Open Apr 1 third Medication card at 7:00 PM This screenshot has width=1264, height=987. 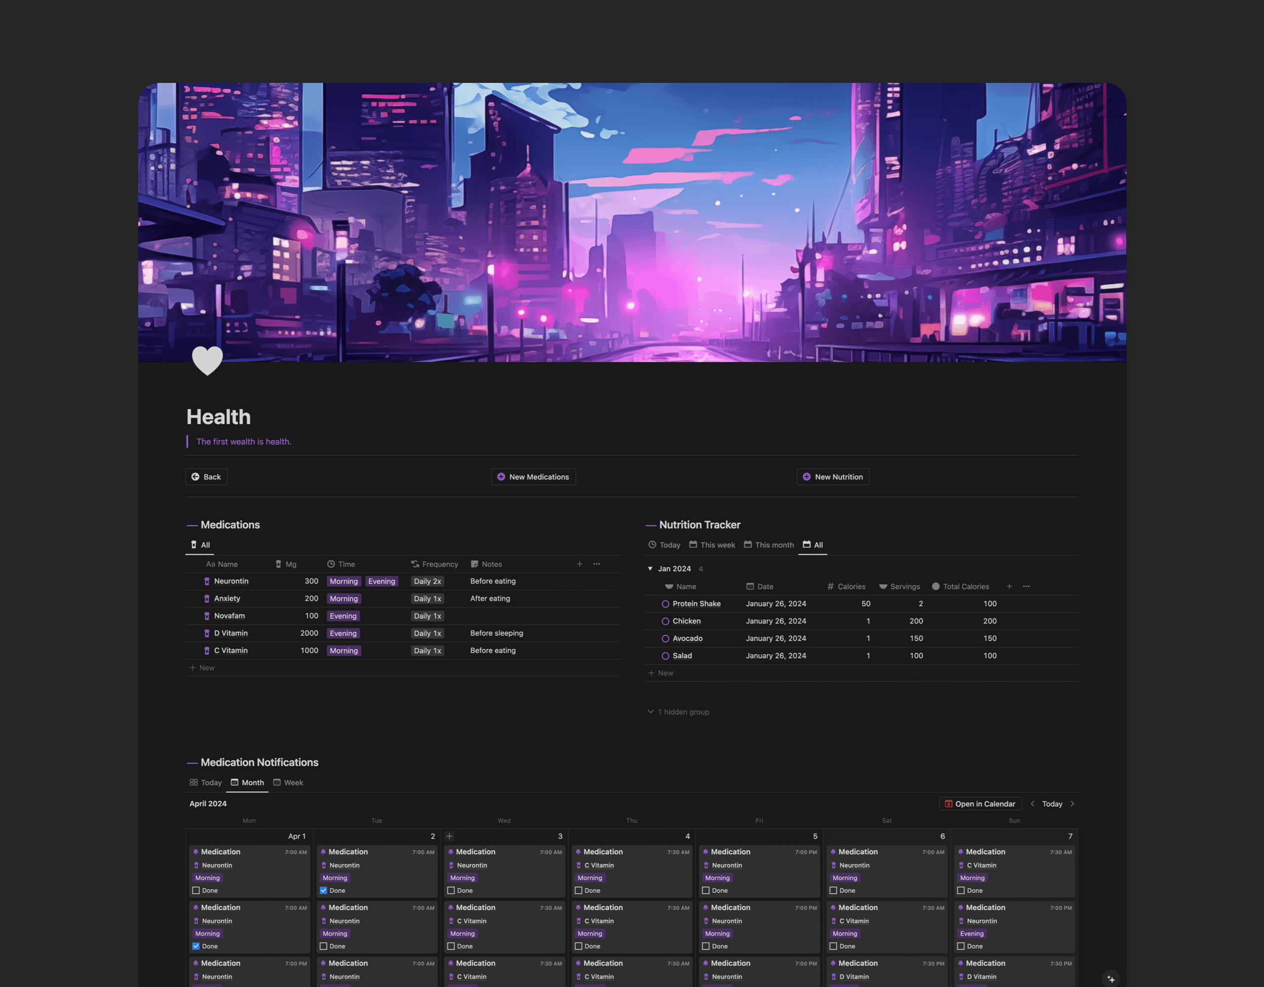(249, 971)
